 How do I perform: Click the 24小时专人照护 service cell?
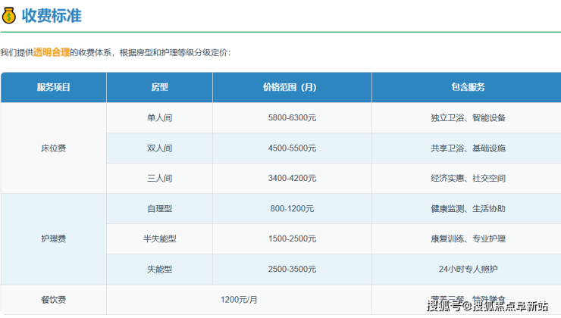[468, 270]
